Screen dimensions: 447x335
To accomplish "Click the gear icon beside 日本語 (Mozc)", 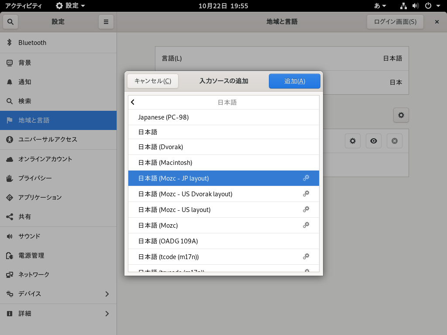I will [306, 225].
